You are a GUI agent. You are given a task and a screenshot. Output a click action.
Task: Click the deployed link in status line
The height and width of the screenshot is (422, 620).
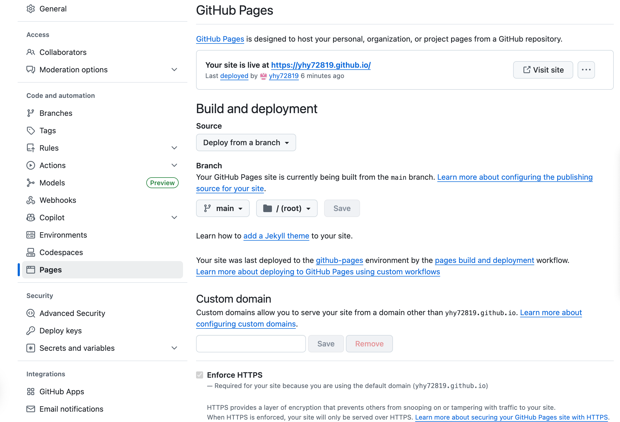point(234,76)
